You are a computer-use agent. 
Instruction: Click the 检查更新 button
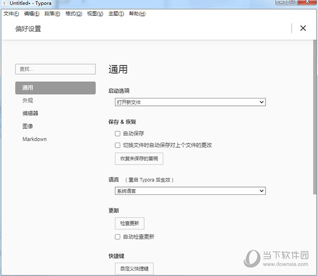[130, 224]
